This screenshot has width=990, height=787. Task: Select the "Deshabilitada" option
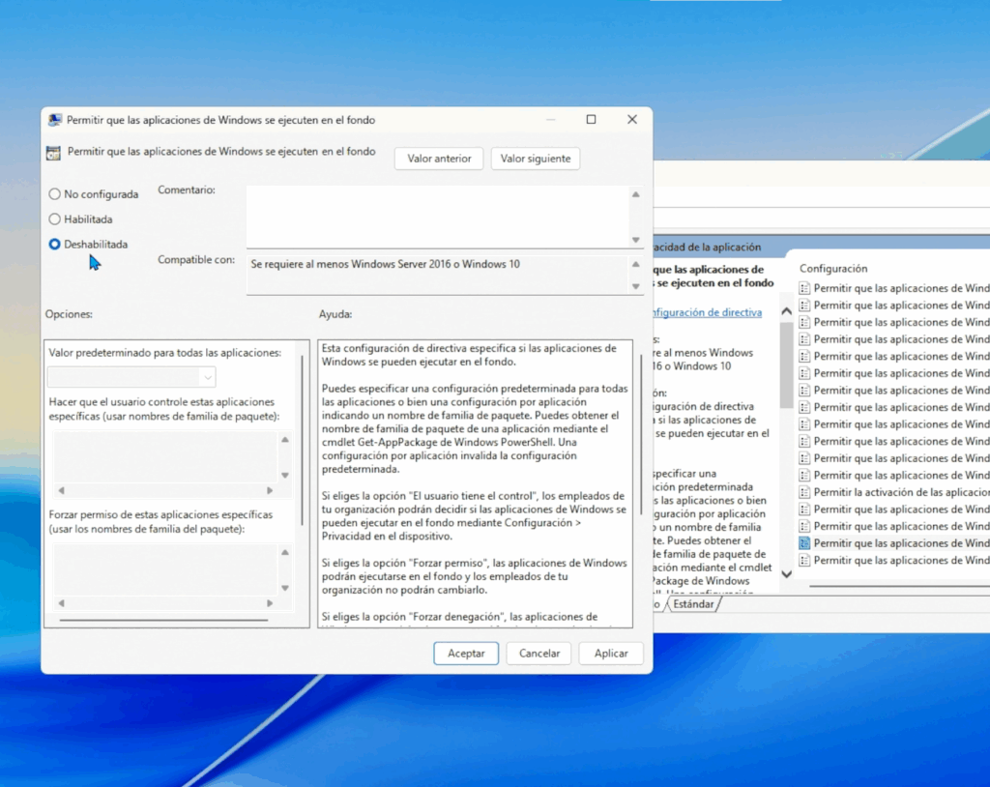(55, 245)
